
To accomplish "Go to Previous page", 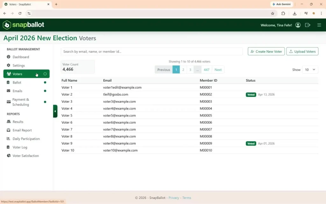I will pyautogui.click(x=164, y=69).
